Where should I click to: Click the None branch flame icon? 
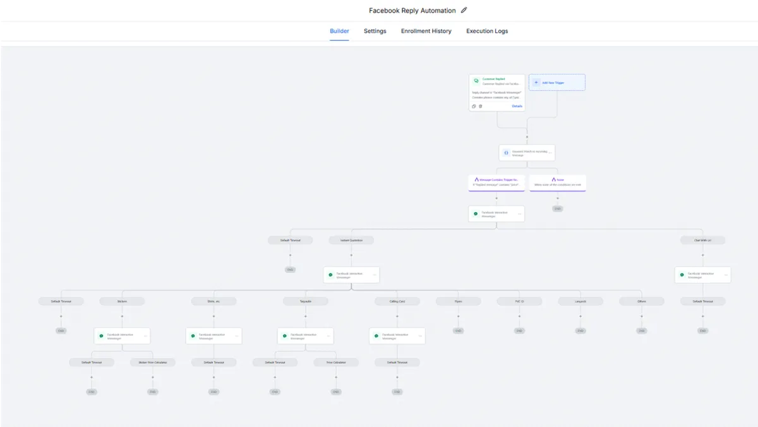[553, 179]
